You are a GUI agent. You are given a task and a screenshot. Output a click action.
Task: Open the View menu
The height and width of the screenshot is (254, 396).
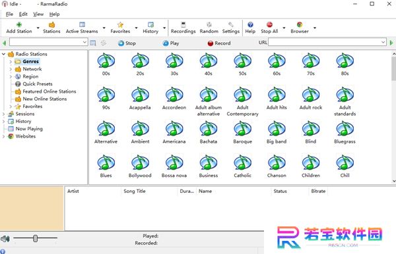[38, 14]
